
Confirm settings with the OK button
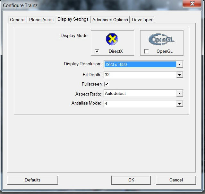click(x=131, y=180)
